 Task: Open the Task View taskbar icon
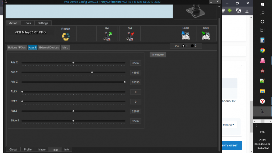click(x=262, y=30)
